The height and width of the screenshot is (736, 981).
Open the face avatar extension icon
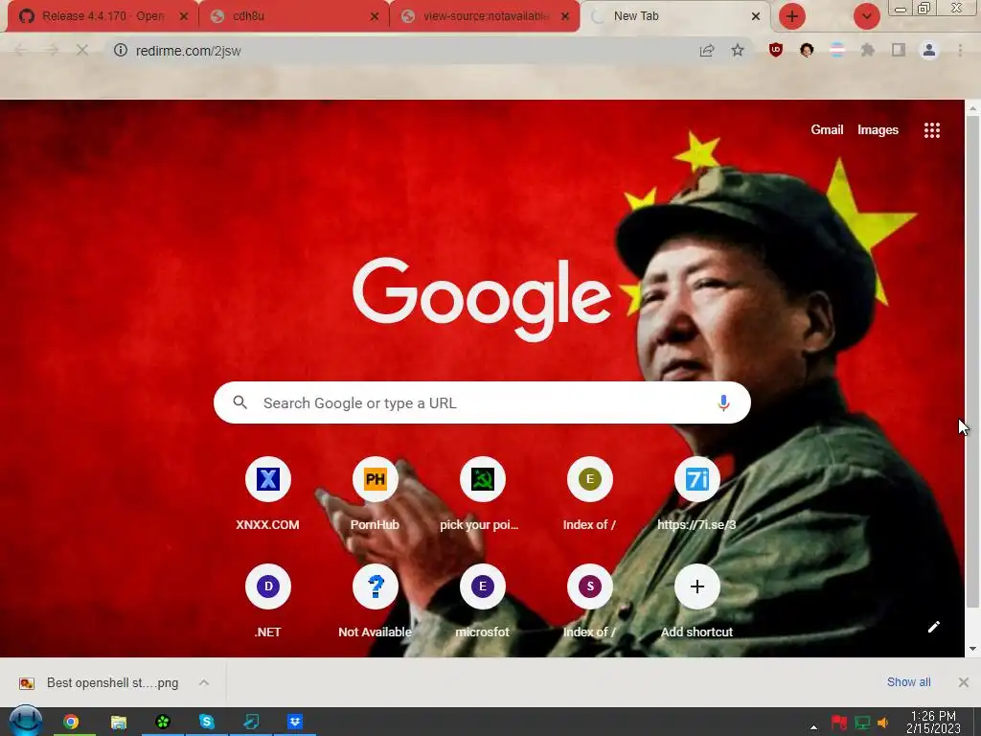click(x=807, y=50)
